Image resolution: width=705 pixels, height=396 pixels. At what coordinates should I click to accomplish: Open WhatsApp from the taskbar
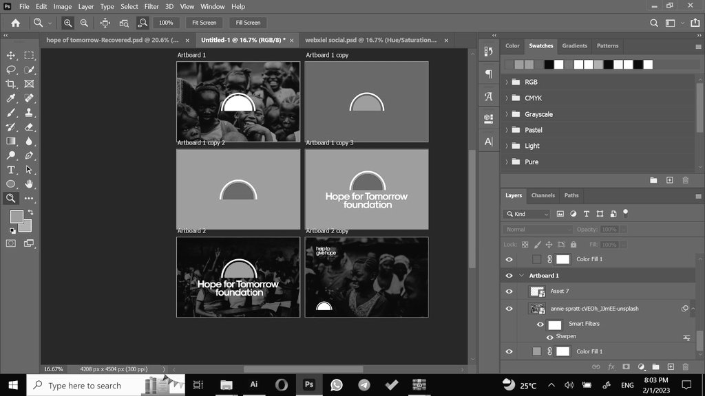click(x=336, y=385)
